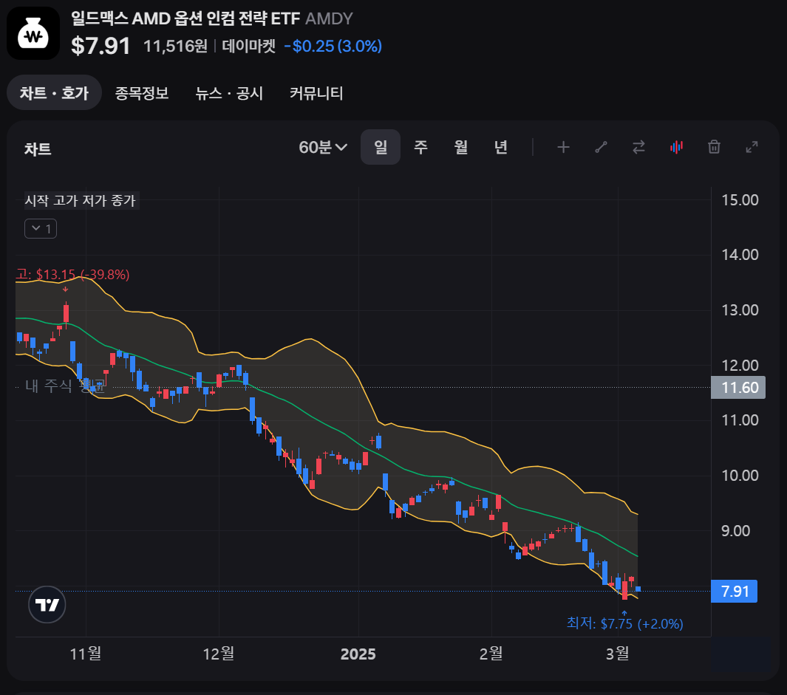Image resolution: width=787 pixels, height=695 pixels.
Task: Select the line drawing tool icon
Action: 601,147
